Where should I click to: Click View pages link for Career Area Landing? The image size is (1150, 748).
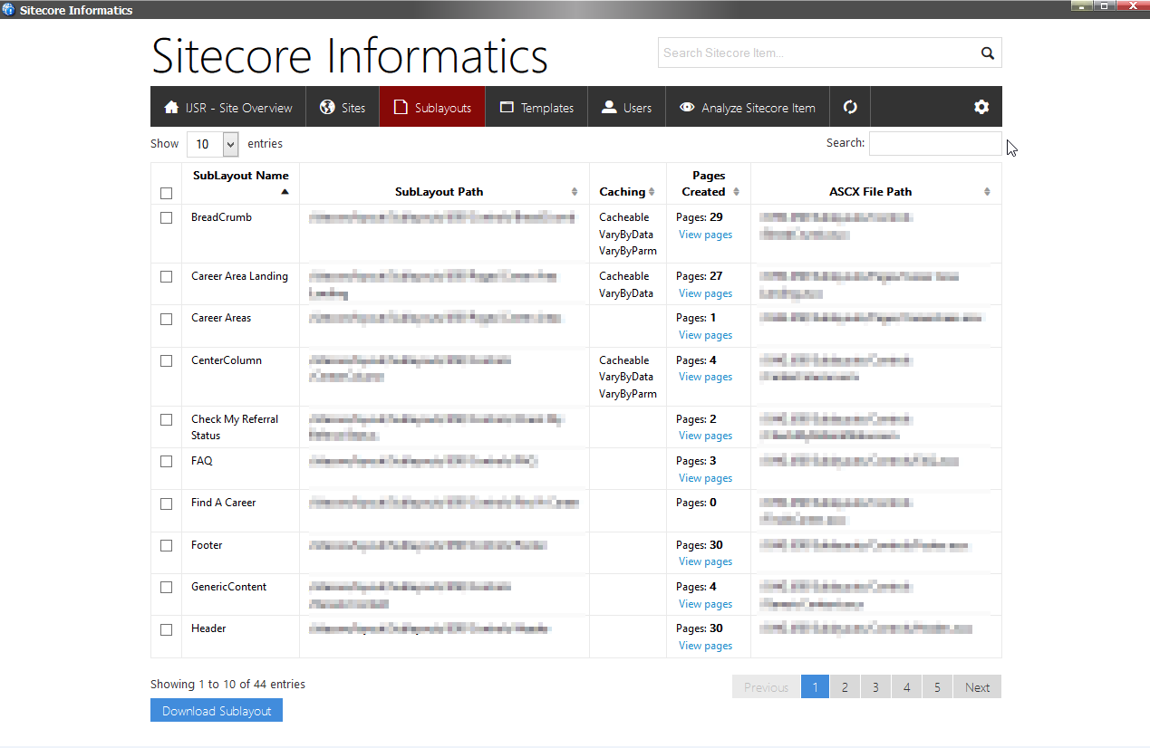pos(705,293)
